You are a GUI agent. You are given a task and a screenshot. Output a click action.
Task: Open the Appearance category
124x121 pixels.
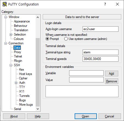point(22,21)
